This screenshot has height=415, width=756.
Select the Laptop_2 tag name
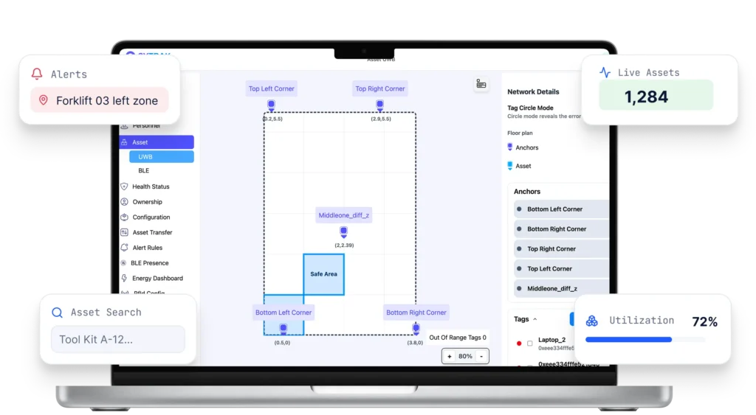pos(551,339)
